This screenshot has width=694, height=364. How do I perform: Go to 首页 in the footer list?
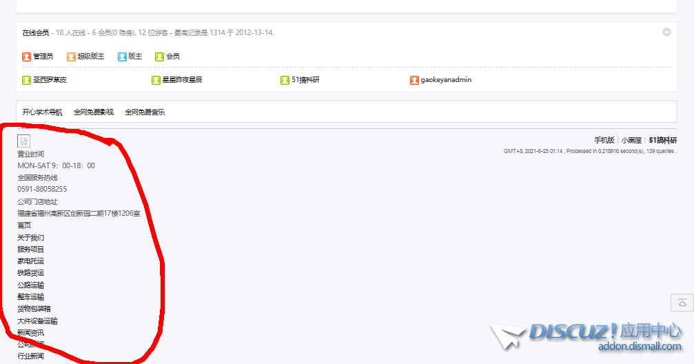pos(24,225)
